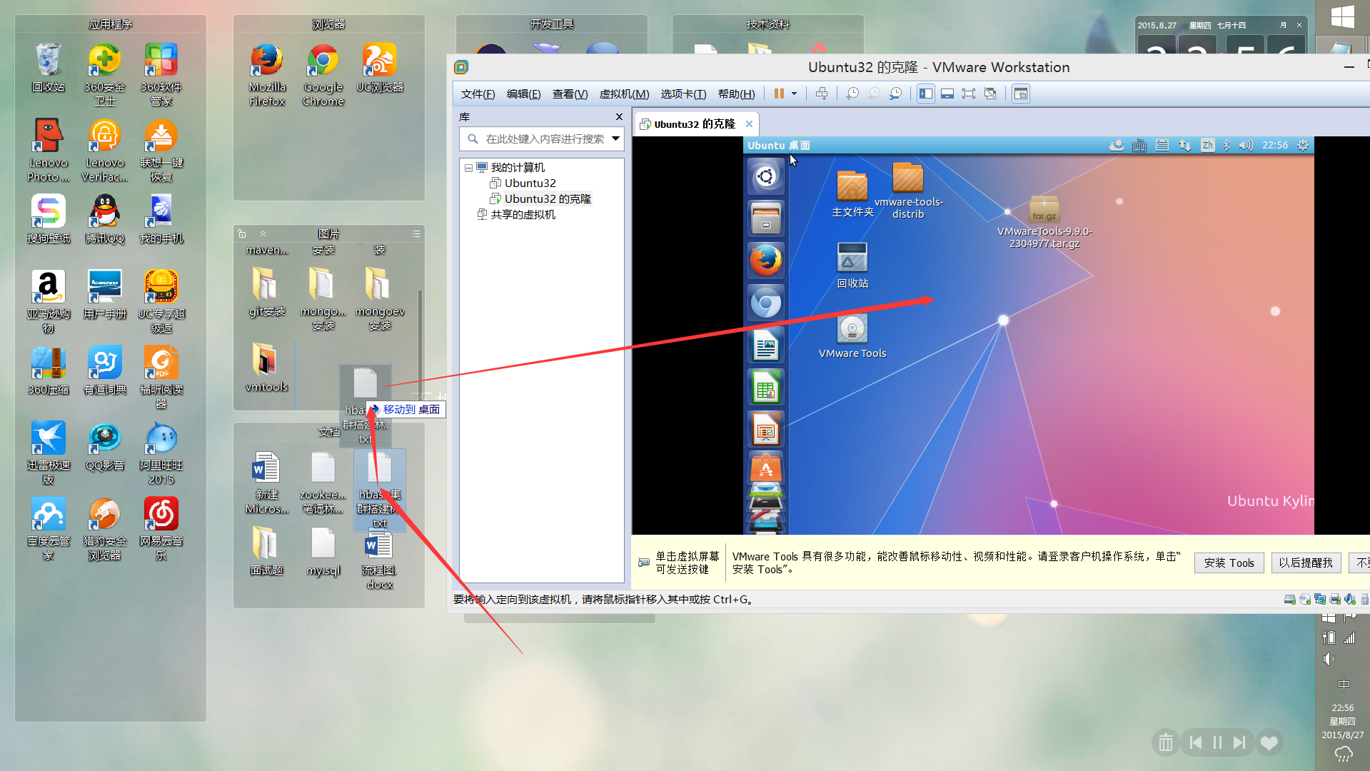This screenshot has width=1370, height=771.
Task: Pause the virtual machine from the toolbar
Action: (x=779, y=94)
